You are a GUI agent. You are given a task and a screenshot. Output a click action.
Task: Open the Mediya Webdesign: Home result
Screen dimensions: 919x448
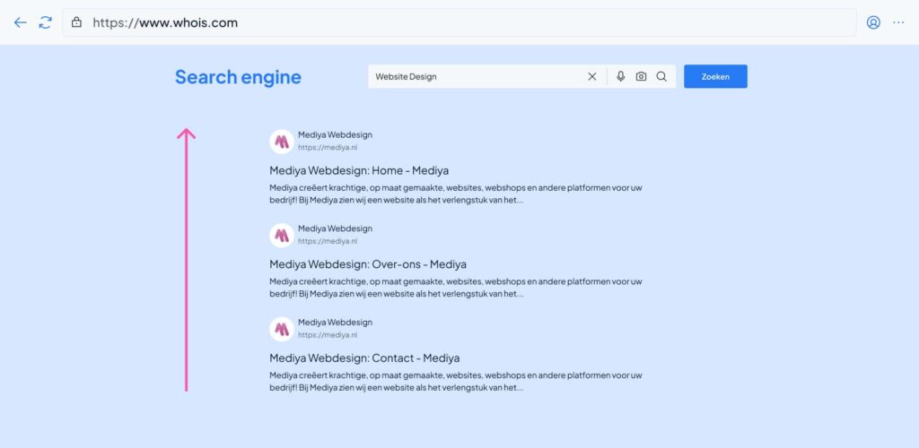tap(359, 170)
